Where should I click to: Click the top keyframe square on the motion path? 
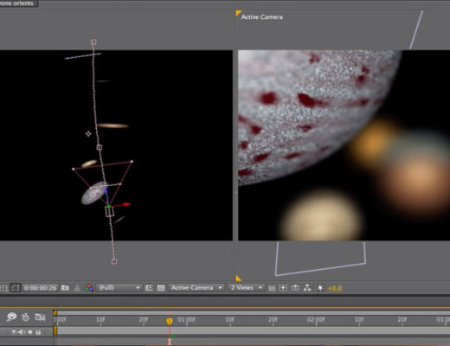point(93,42)
